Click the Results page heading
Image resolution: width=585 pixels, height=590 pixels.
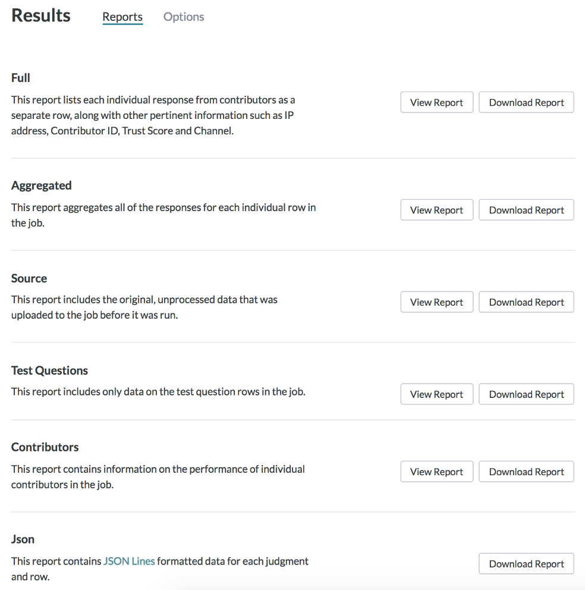coord(40,15)
